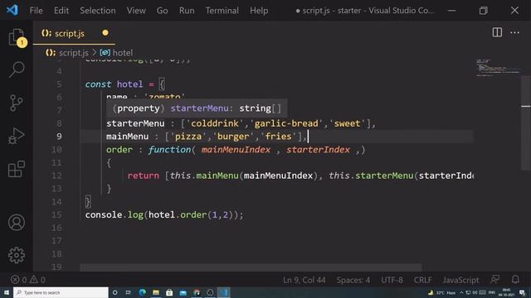Open the notifications bell
Viewport: 531px width, 298px height.
pos(515,280)
